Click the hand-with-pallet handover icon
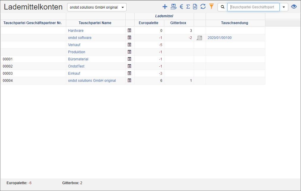 pos(173,7)
